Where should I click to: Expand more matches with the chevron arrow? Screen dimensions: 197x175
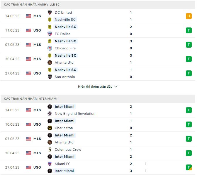click(x=116, y=87)
